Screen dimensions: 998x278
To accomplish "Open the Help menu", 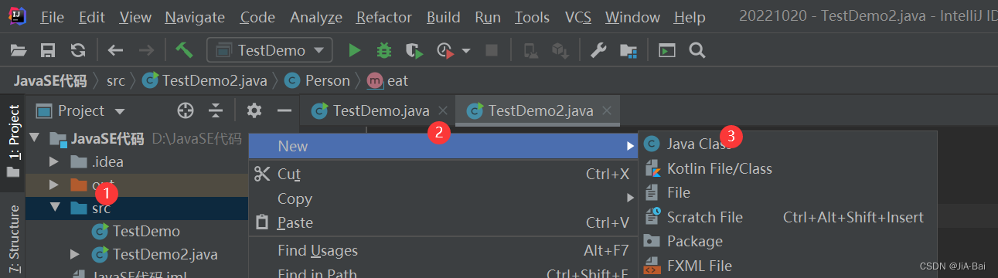I will click(690, 17).
